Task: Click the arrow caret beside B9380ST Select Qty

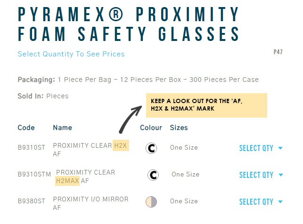Action: (280, 202)
